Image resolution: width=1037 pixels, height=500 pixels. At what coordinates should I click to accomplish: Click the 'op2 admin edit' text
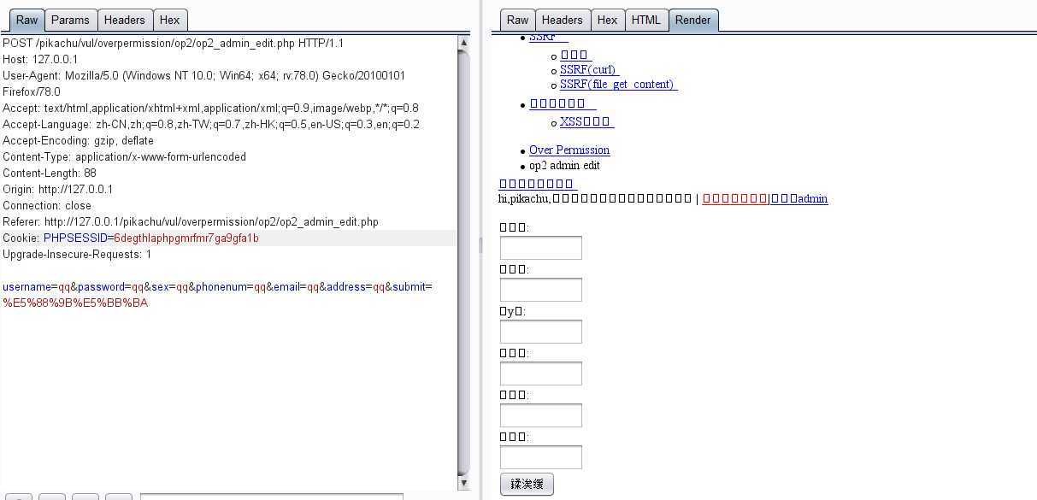tap(564, 165)
